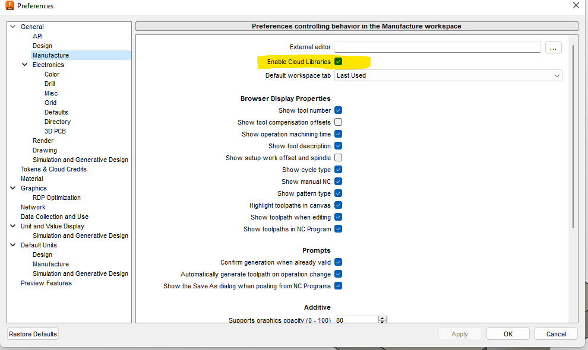Collapse the Graphics tree node

coord(13,188)
